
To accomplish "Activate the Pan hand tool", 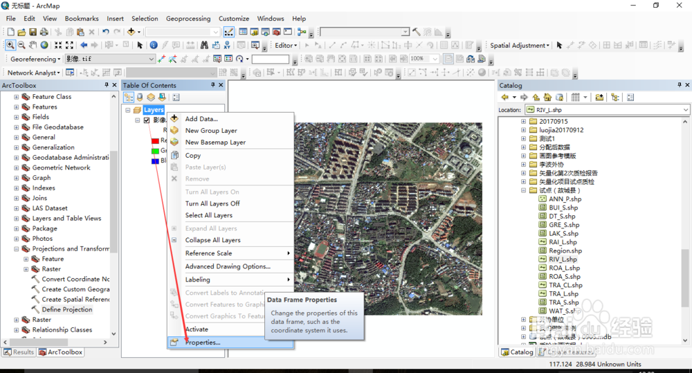I will pos(33,45).
